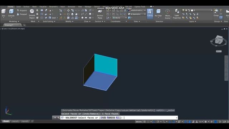Image resolution: width=229 pixels, height=129 pixels.
Task: Open the layer name dropdown list
Action: [197, 10]
